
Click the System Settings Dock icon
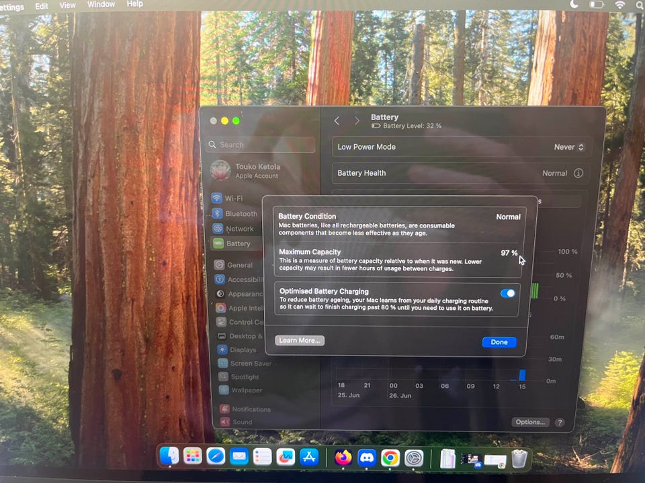click(x=414, y=458)
